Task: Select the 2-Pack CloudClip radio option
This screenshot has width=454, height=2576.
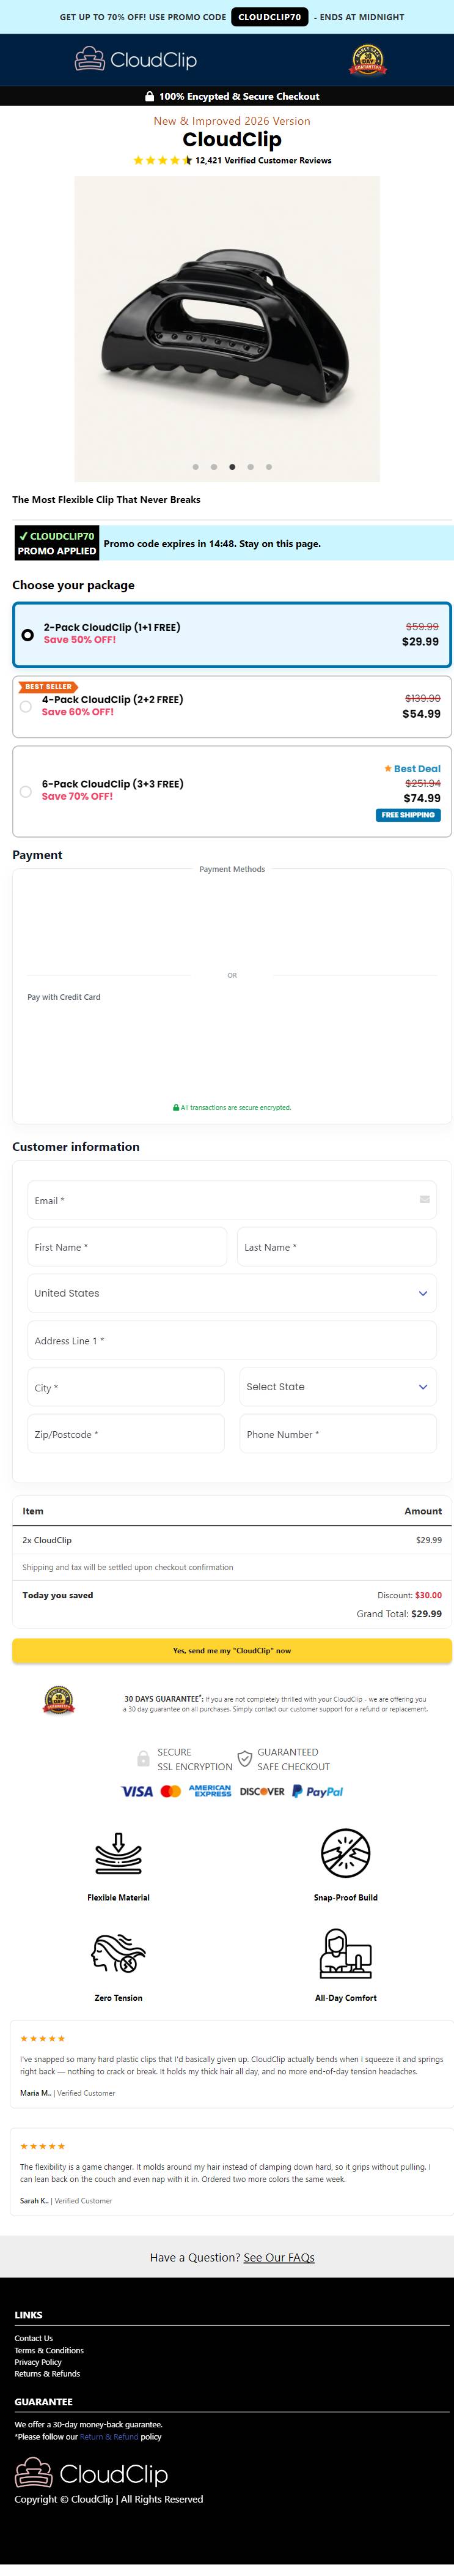Action: (28, 634)
